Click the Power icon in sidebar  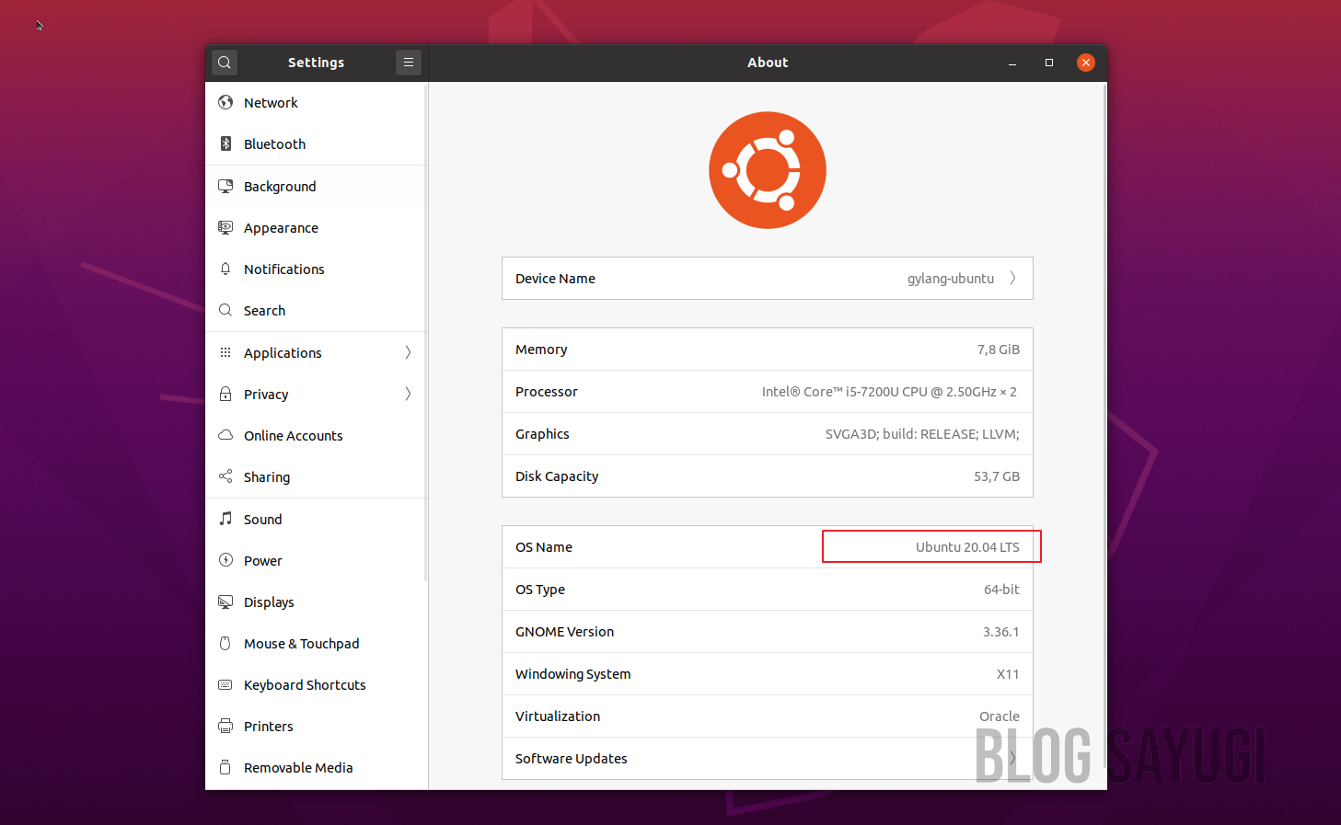[225, 560]
